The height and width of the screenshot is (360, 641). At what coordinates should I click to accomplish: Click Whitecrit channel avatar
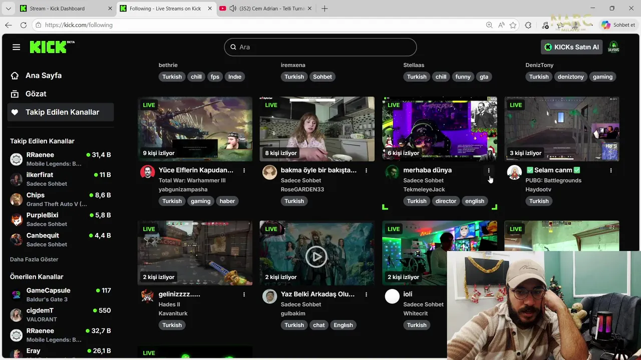(x=392, y=296)
